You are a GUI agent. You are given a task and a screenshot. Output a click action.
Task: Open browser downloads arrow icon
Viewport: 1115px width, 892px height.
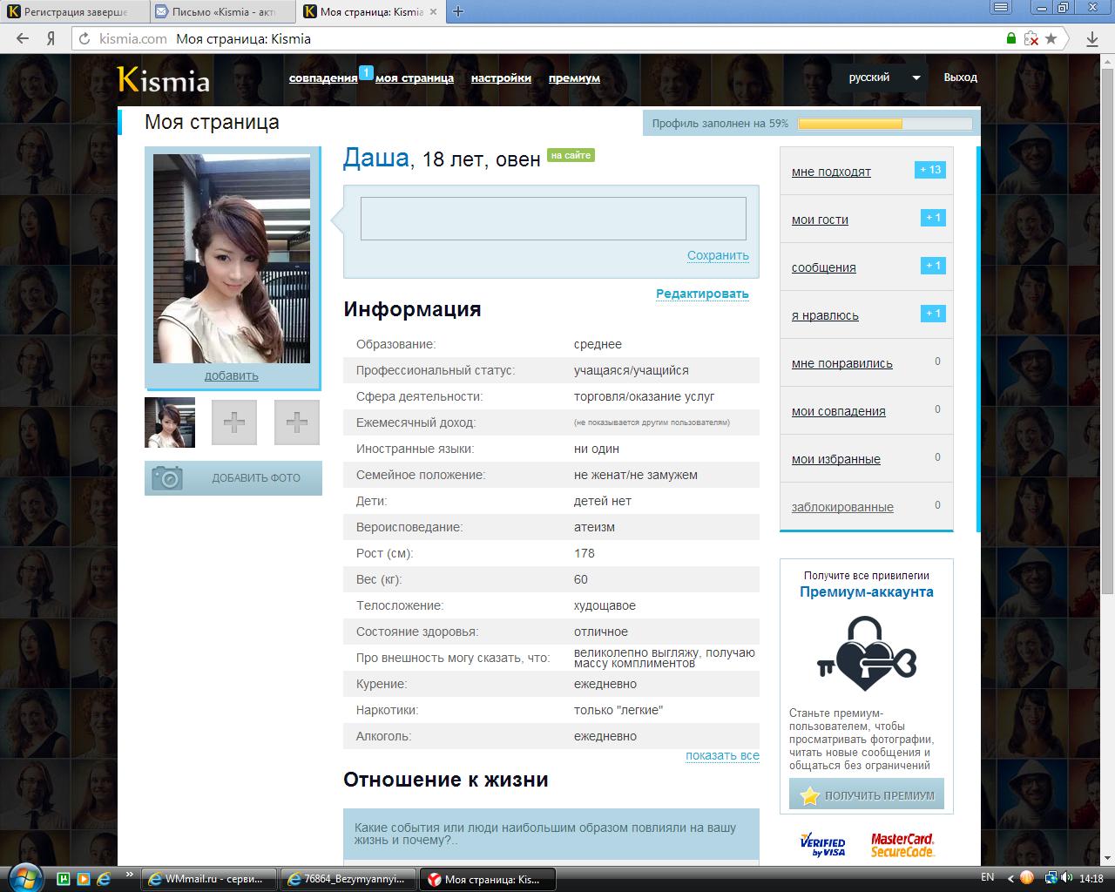(x=1092, y=38)
